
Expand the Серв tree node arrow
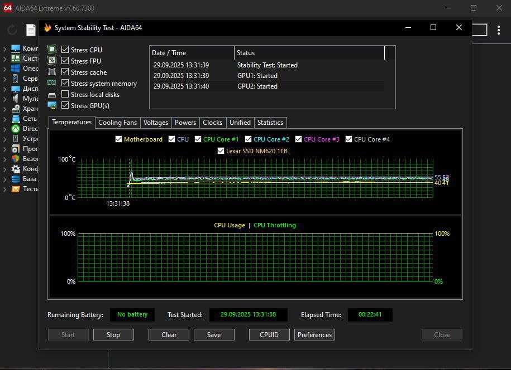point(4,79)
